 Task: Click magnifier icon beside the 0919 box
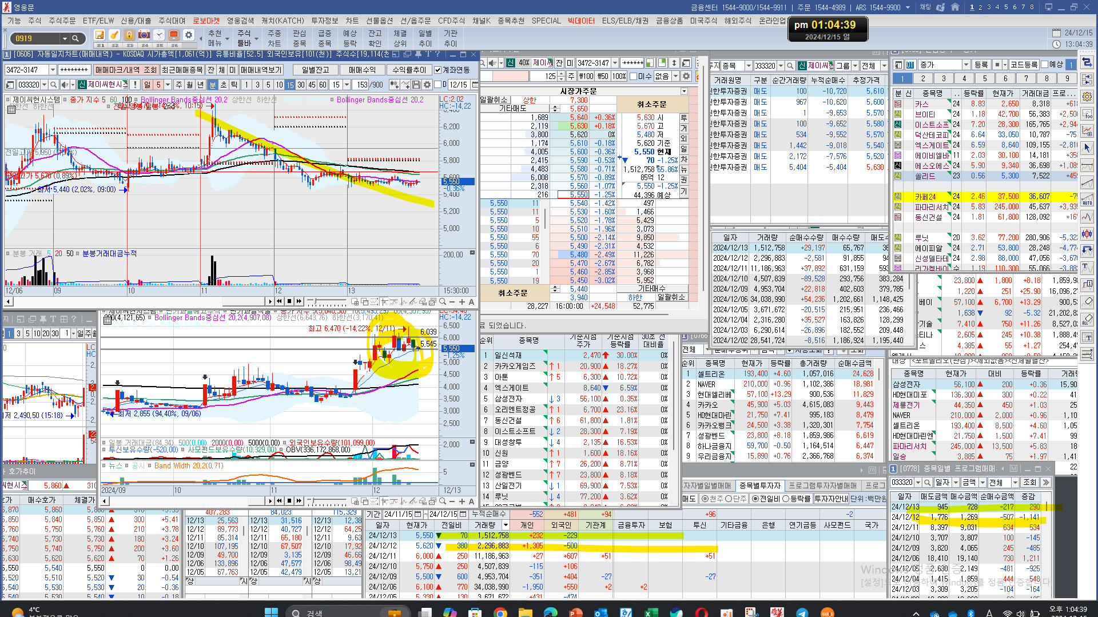[x=75, y=38]
